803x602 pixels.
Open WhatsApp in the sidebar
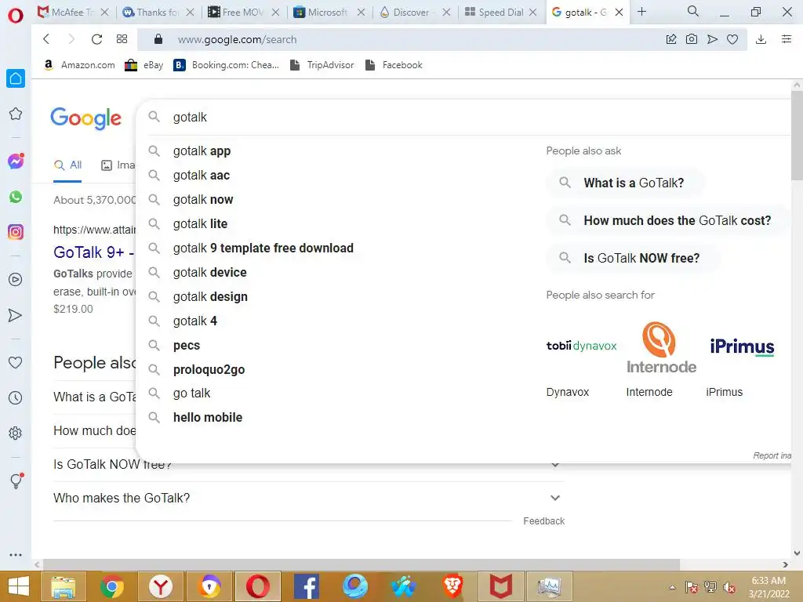click(16, 197)
